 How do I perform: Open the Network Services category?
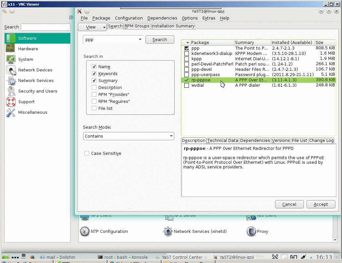pyautogui.click(x=36, y=81)
